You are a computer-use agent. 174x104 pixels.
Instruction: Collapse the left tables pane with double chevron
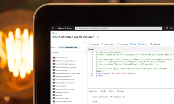click(x=85, y=43)
